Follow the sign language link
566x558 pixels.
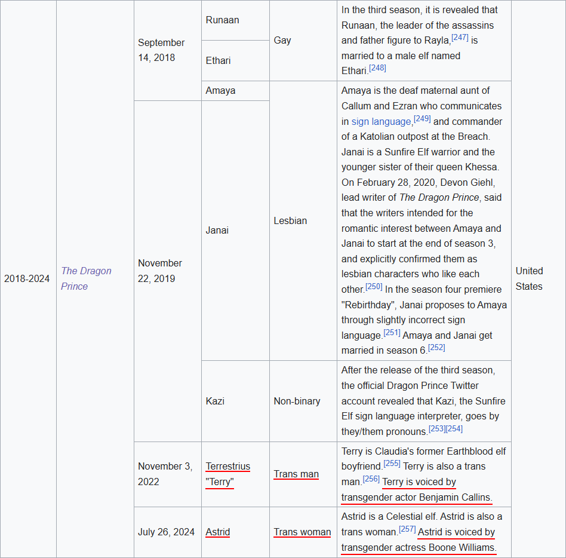pyautogui.click(x=381, y=122)
